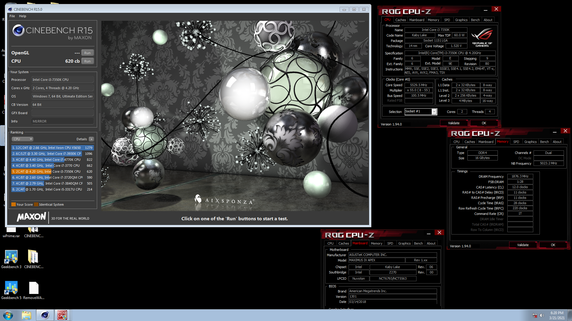The width and height of the screenshot is (572, 321).
Task: Select the Intel Core i7-3930K ranking row
Action: coord(52,154)
